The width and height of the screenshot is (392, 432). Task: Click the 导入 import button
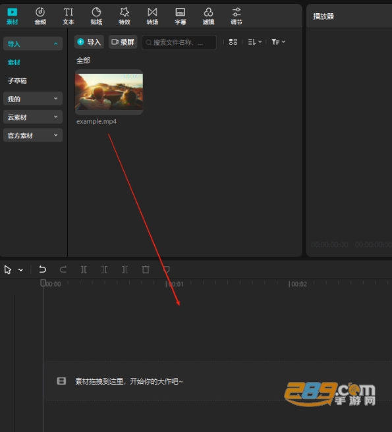pyautogui.click(x=89, y=42)
